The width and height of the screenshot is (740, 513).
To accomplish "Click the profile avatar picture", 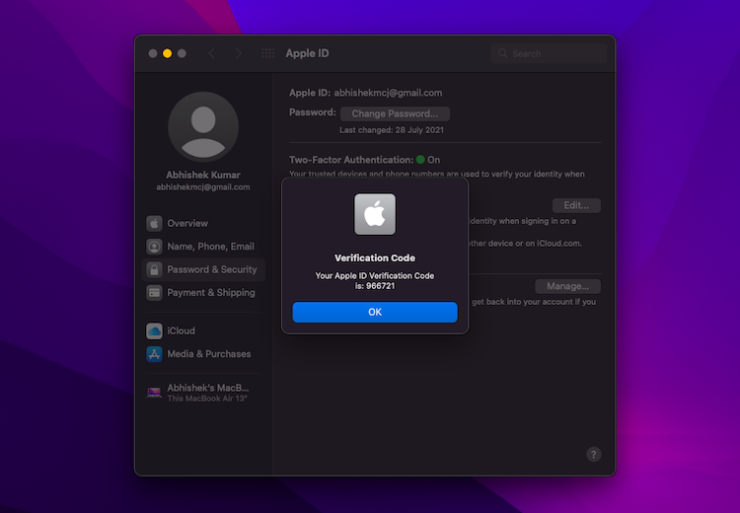I will click(203, 127).
